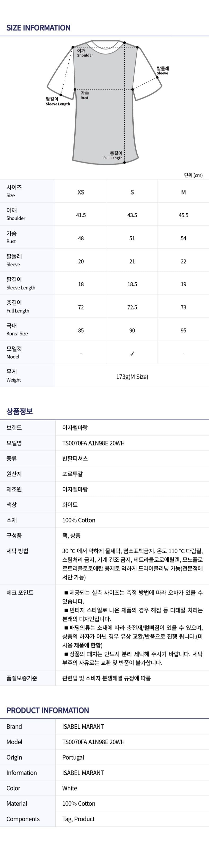Click the 54 bust measurement value
The image size is (209, 841).
pyautogui.click(x=183, y=238)
